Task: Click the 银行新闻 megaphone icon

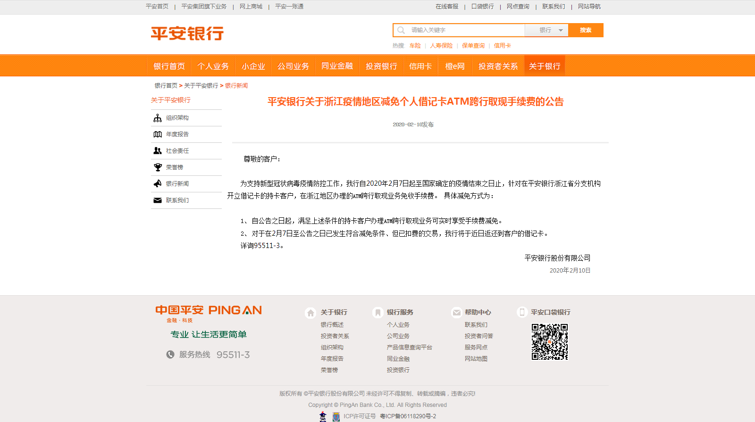Action: coord(158,184)
